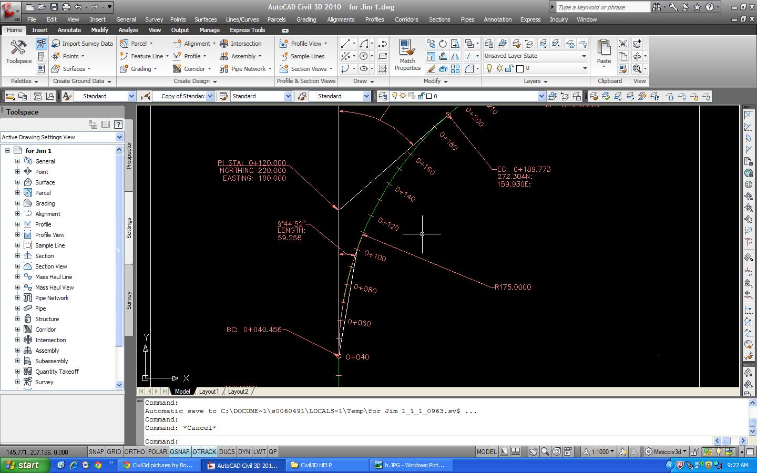
Task: Toggle DYN dynamic input
Action: tap(244, 451)
